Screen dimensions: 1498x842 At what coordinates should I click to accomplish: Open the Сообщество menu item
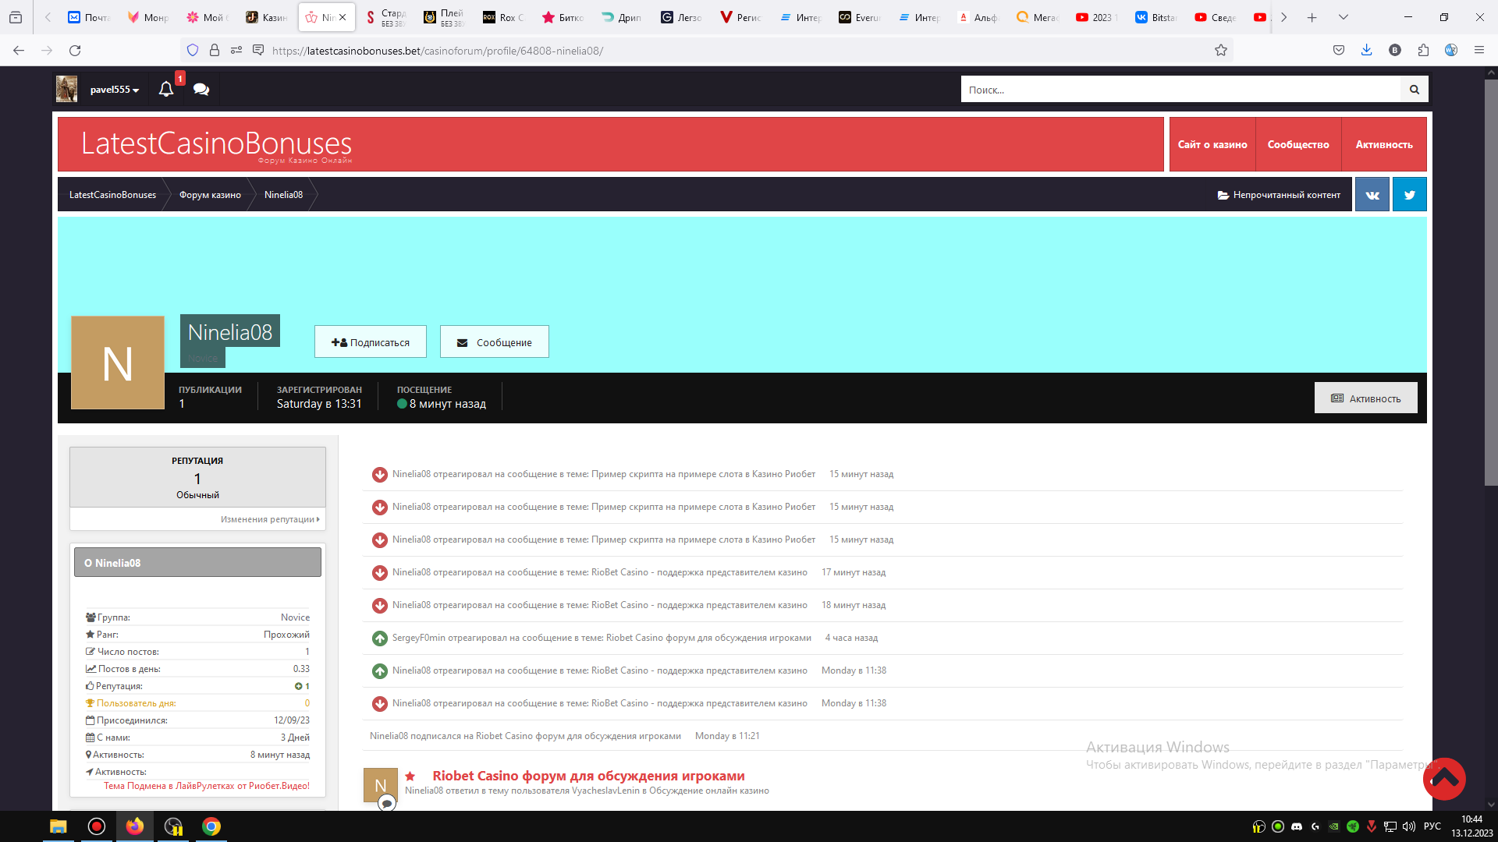pyautogui.click(x=1297, y=145)
